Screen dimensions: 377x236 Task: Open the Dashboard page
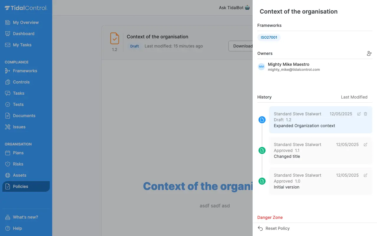pos(24,34)
